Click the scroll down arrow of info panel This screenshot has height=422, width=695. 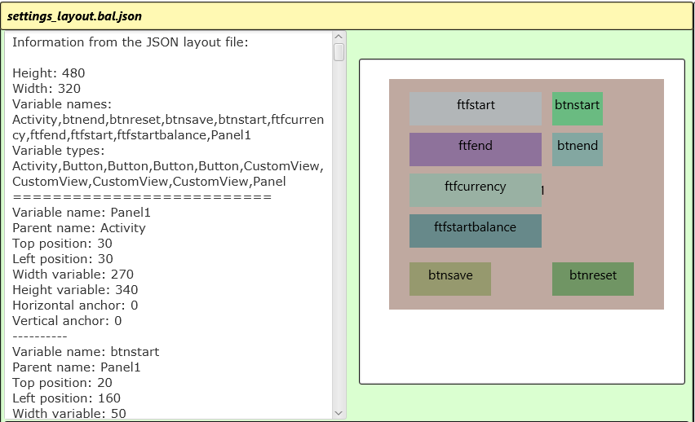[339, 413]
